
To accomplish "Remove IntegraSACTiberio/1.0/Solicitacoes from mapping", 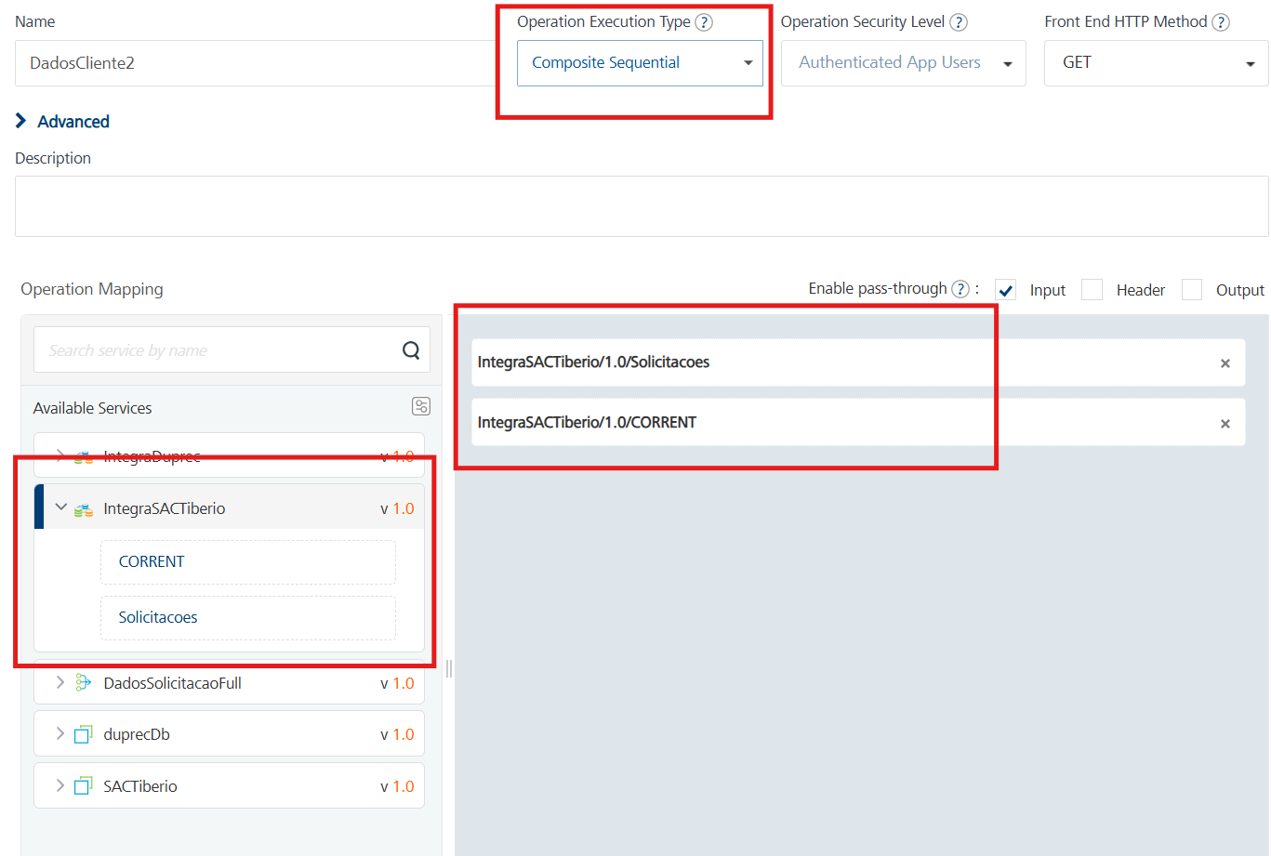I will [x=1225, y=363].
